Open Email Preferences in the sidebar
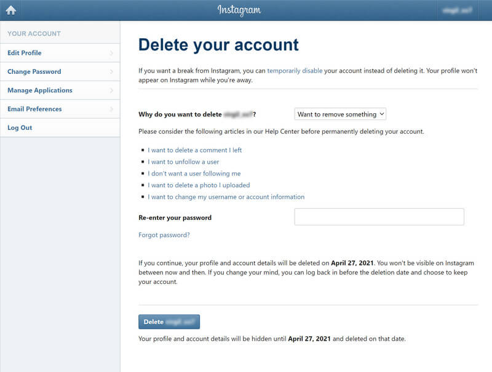 [34, 109]
